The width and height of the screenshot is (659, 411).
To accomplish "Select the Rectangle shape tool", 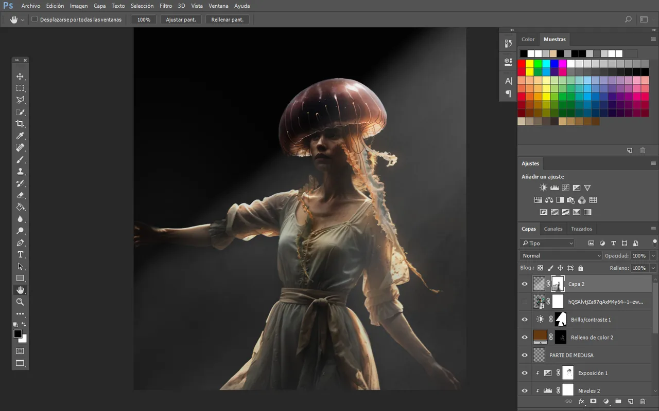I will tap(20, 278).
